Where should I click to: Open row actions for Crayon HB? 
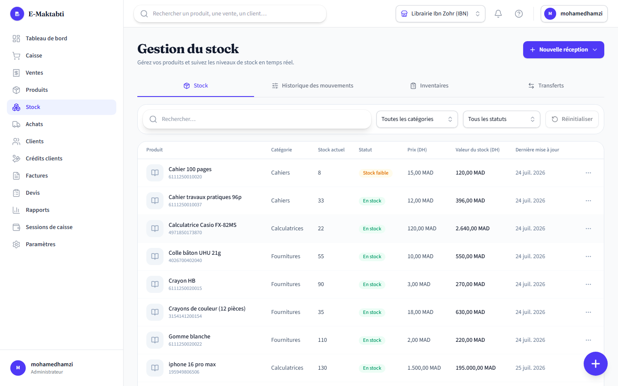point(588,284)
